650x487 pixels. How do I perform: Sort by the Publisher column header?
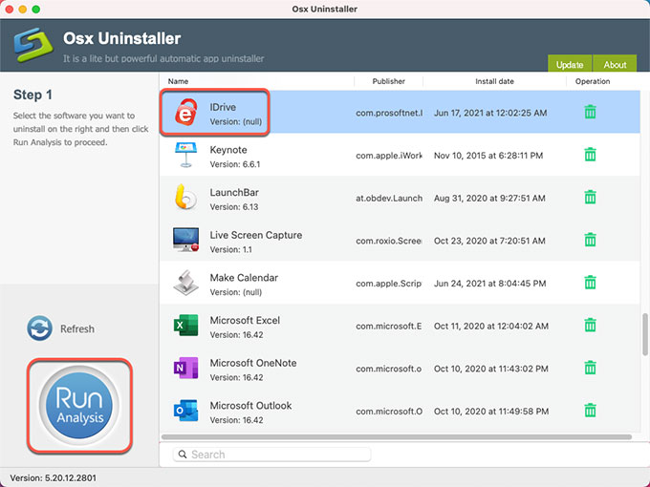388,81
